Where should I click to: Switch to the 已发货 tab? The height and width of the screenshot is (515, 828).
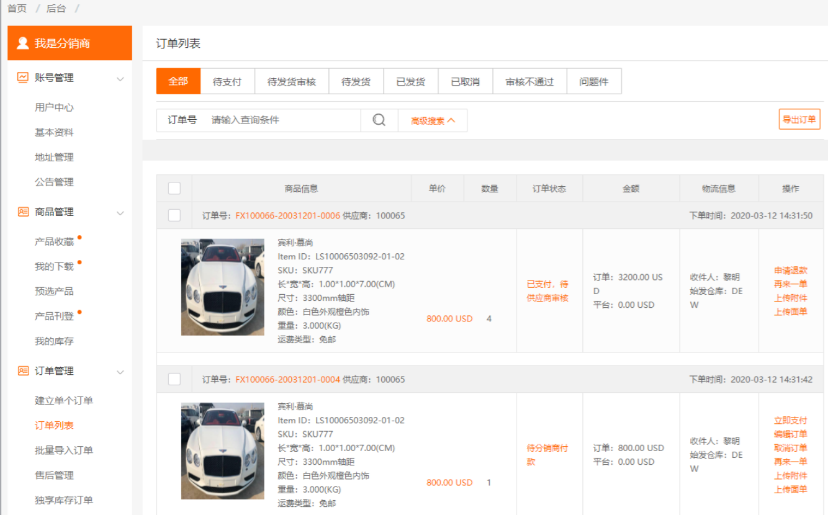coord(411,81)
